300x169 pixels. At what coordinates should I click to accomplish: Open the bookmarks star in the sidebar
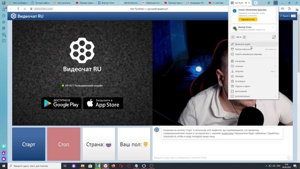pyautogui.click(x=4, y=22)
